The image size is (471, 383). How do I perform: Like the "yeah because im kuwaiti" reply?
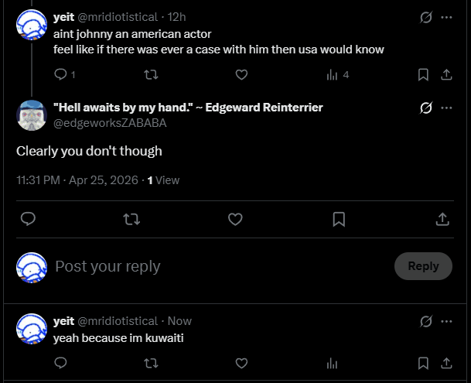click(241, 363)
